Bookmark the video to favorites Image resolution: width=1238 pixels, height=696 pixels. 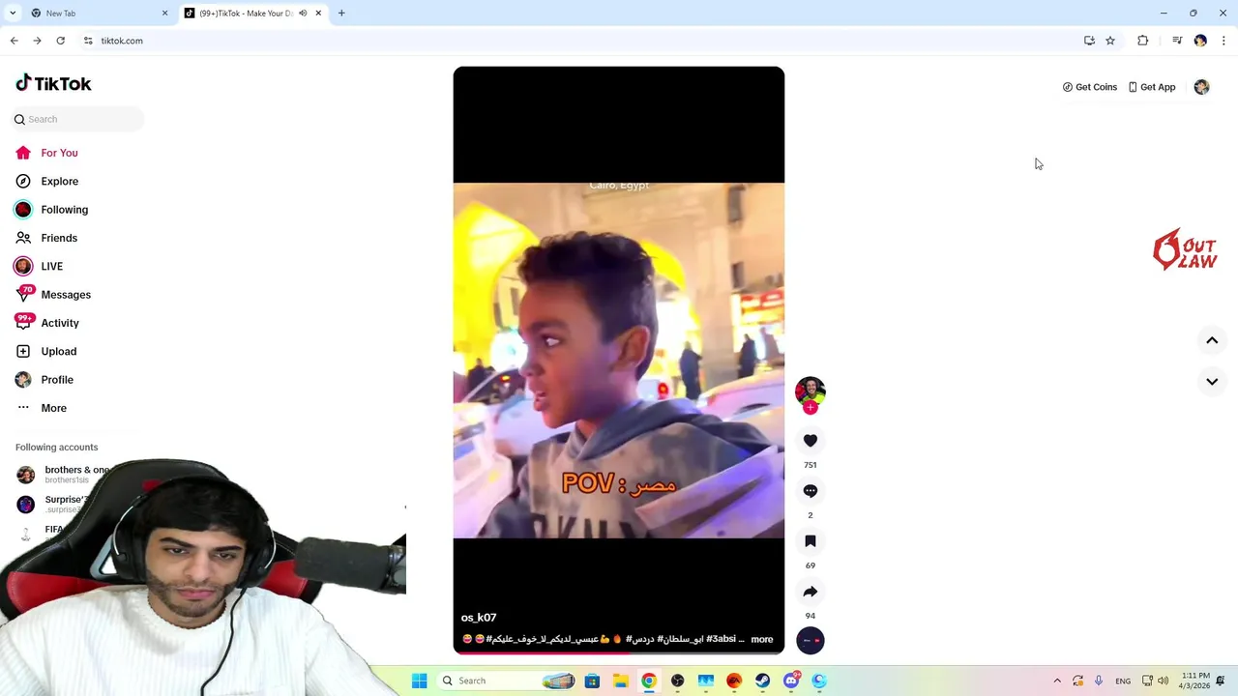coord(811,541)
